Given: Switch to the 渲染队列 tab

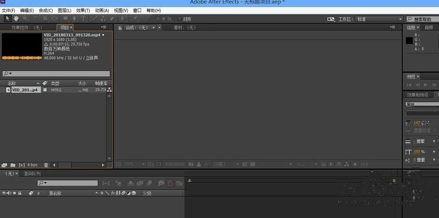Looking at the screenshot, I should [32, 174].
